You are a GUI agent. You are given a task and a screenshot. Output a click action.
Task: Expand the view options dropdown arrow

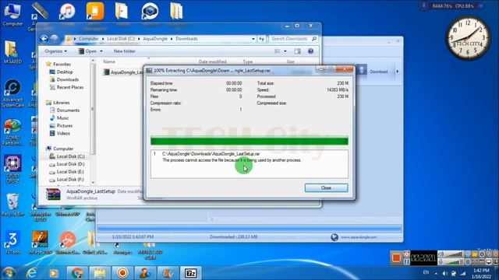[x=285, y=51]
